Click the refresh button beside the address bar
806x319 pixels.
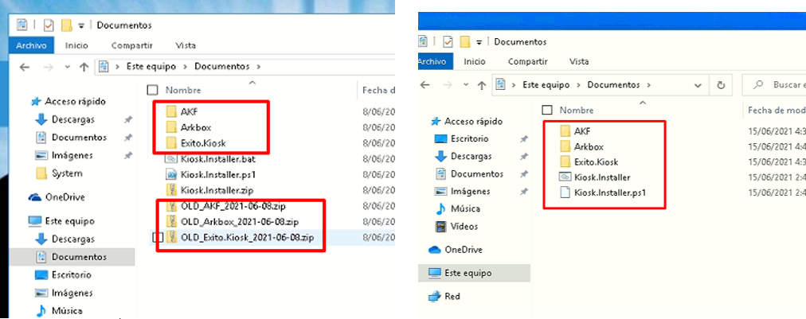[720, 84]
